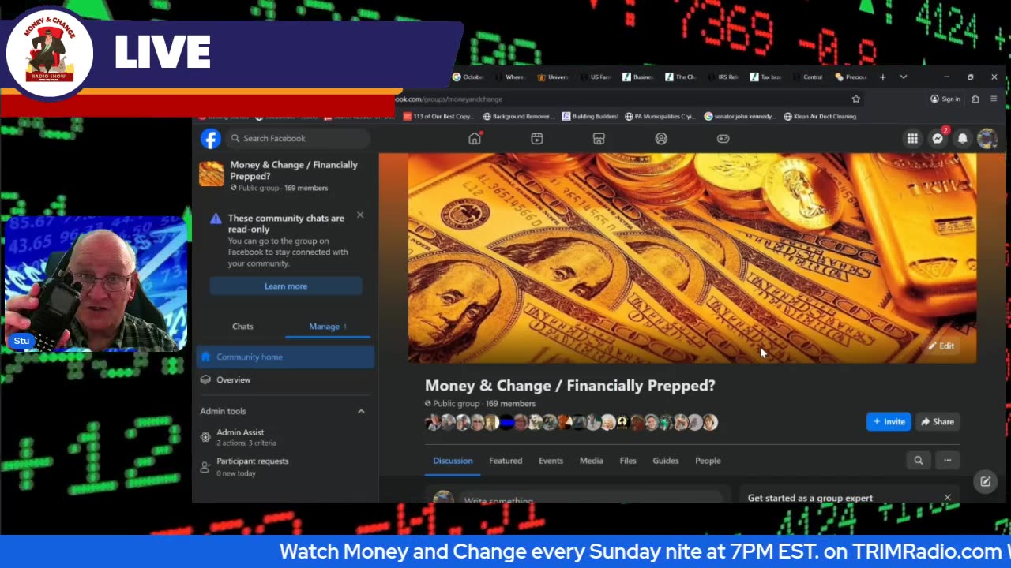This screenshot has width=1011, height=568.
Task: Click the Participant requests person icon
Action: [x=205, y=466]
